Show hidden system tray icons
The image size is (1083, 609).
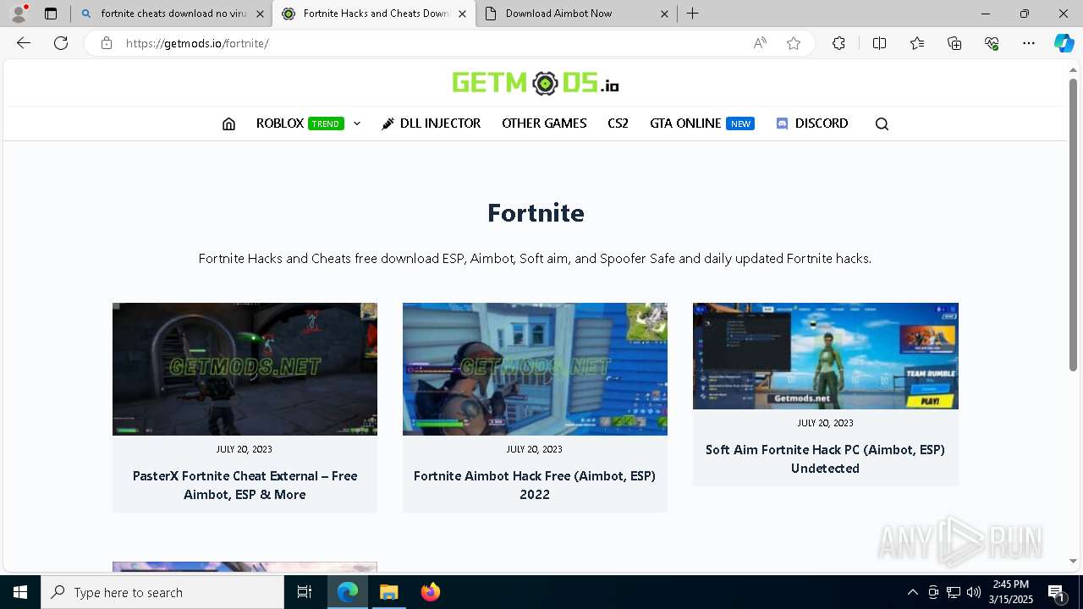(912, 592)
